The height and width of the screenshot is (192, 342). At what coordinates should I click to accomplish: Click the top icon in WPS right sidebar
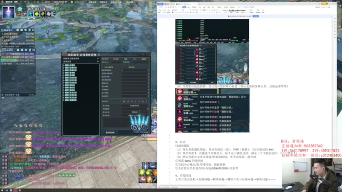point(335,18)
